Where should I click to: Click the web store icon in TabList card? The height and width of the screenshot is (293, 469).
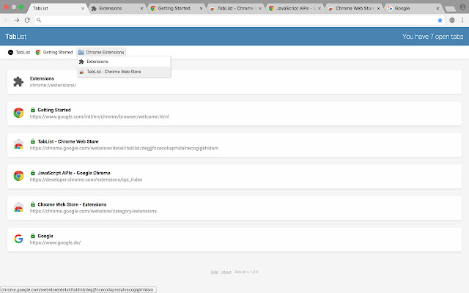click(x=18, y=144)
